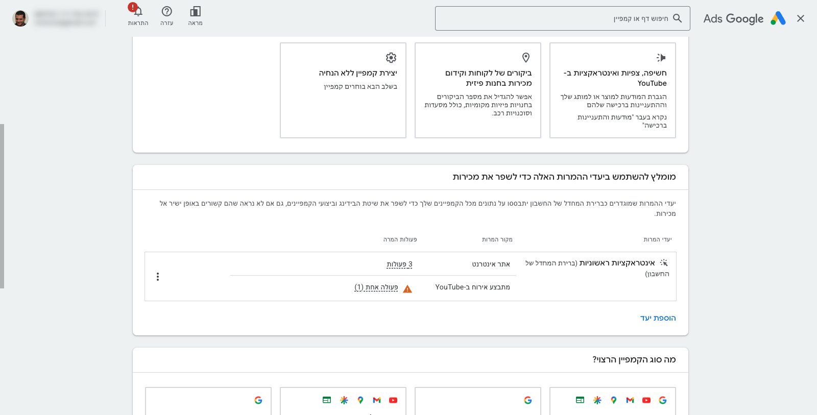Click YouTube icon in six-icon campaign card
The height and width of the screenshot is (415, 817).
point(646,400)
